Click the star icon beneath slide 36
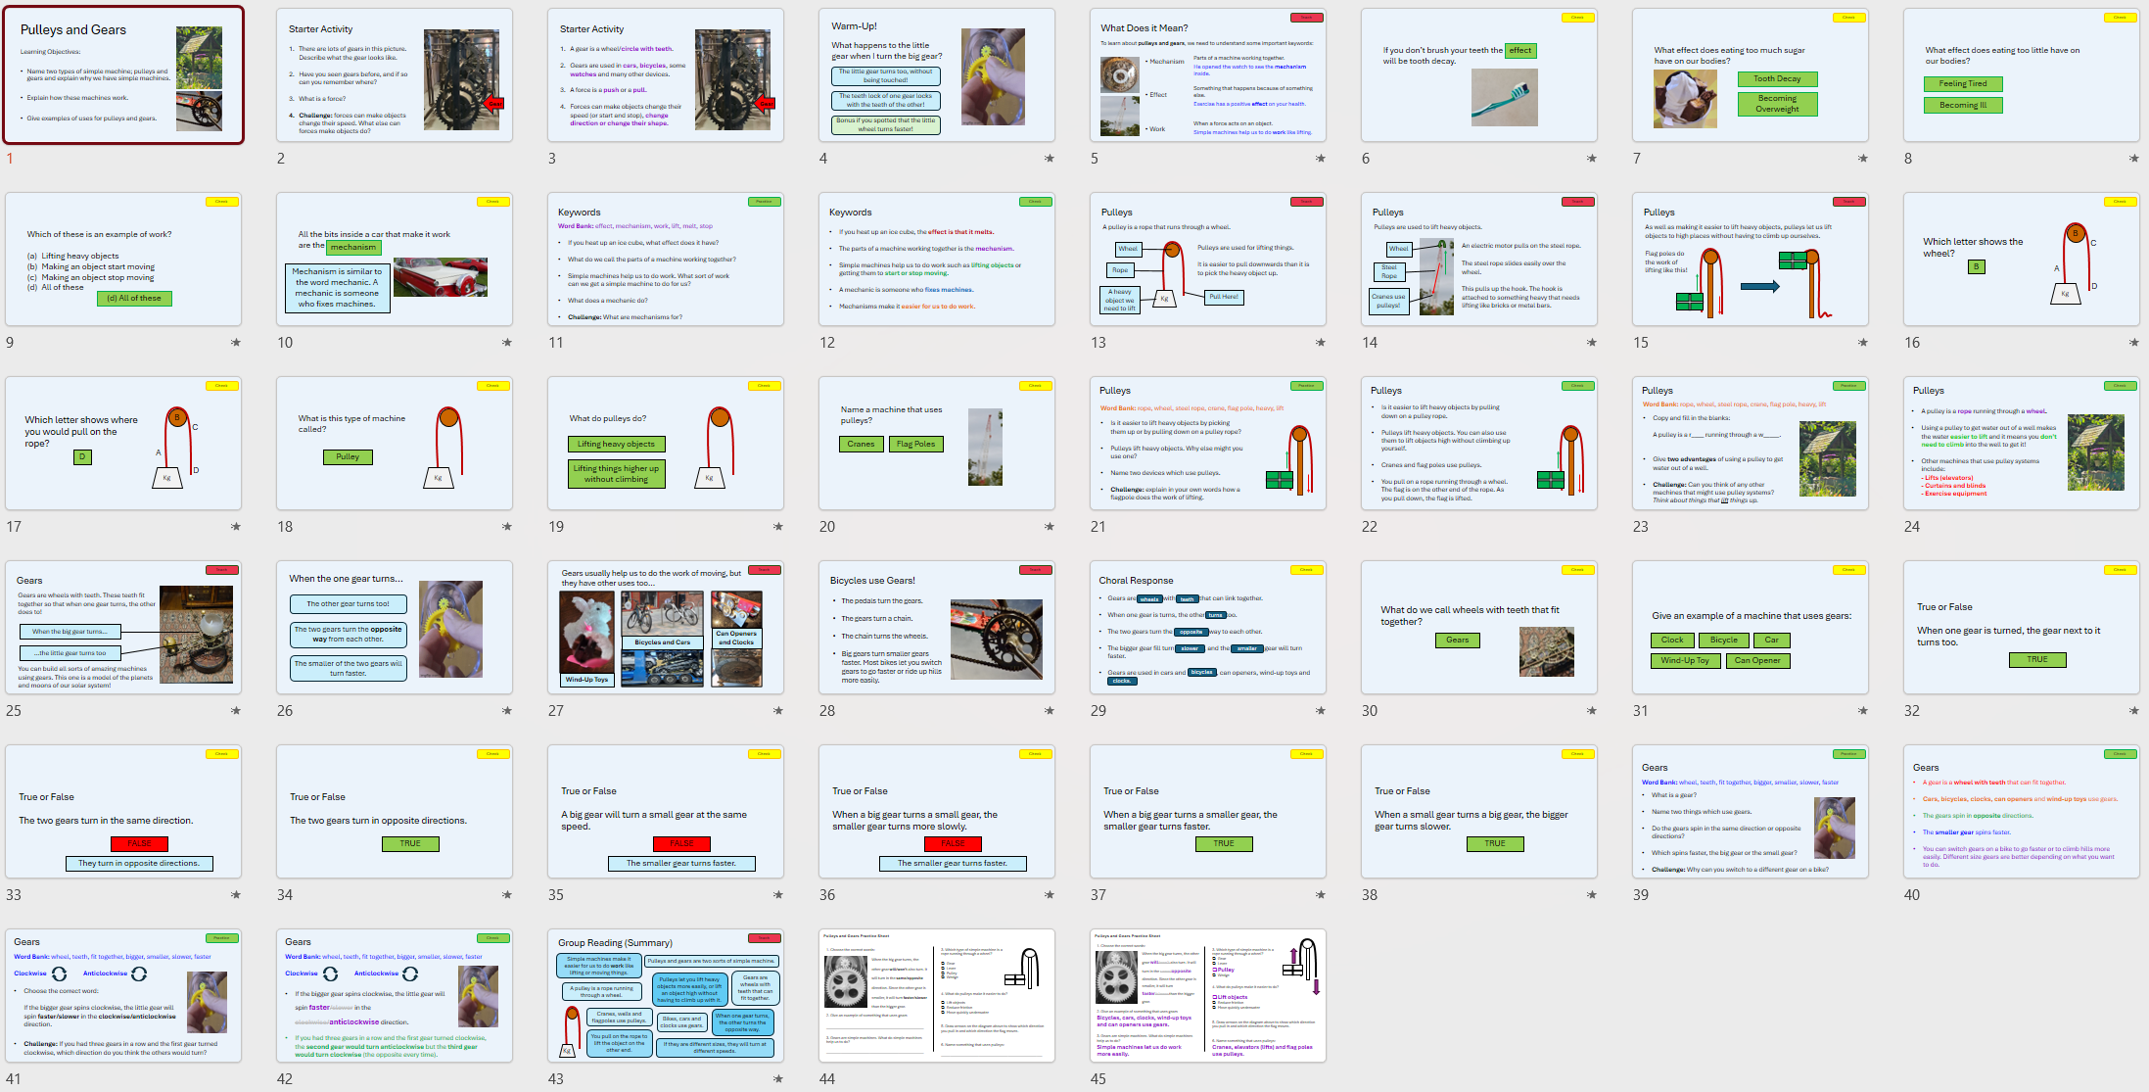This screenshot has width=2149, height=1092. (x=1049, y=895)
